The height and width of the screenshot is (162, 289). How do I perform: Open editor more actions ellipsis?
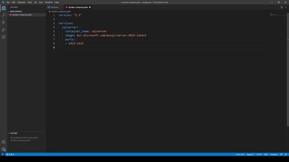(x=285, y=7)
